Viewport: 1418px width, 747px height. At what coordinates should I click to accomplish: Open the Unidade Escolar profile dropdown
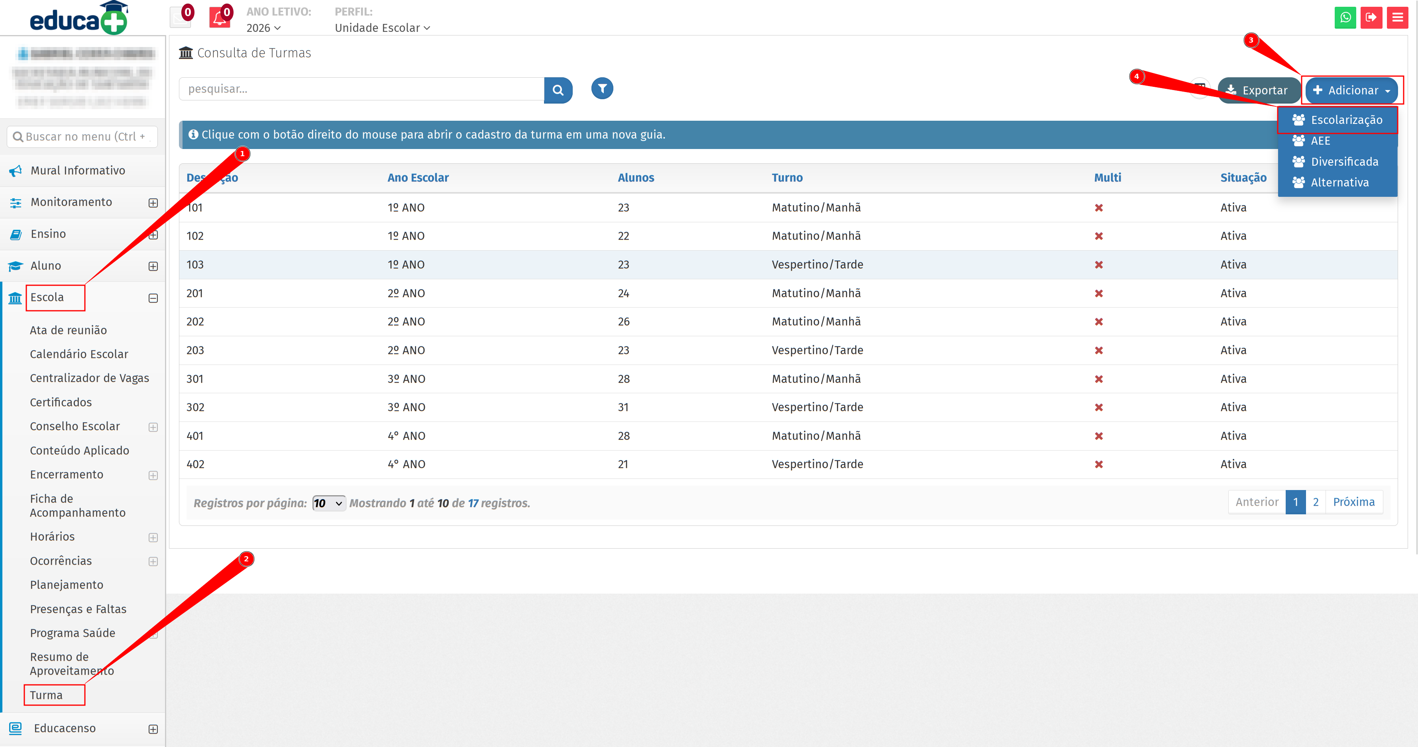pyautogui.click(x=382, y=28)
